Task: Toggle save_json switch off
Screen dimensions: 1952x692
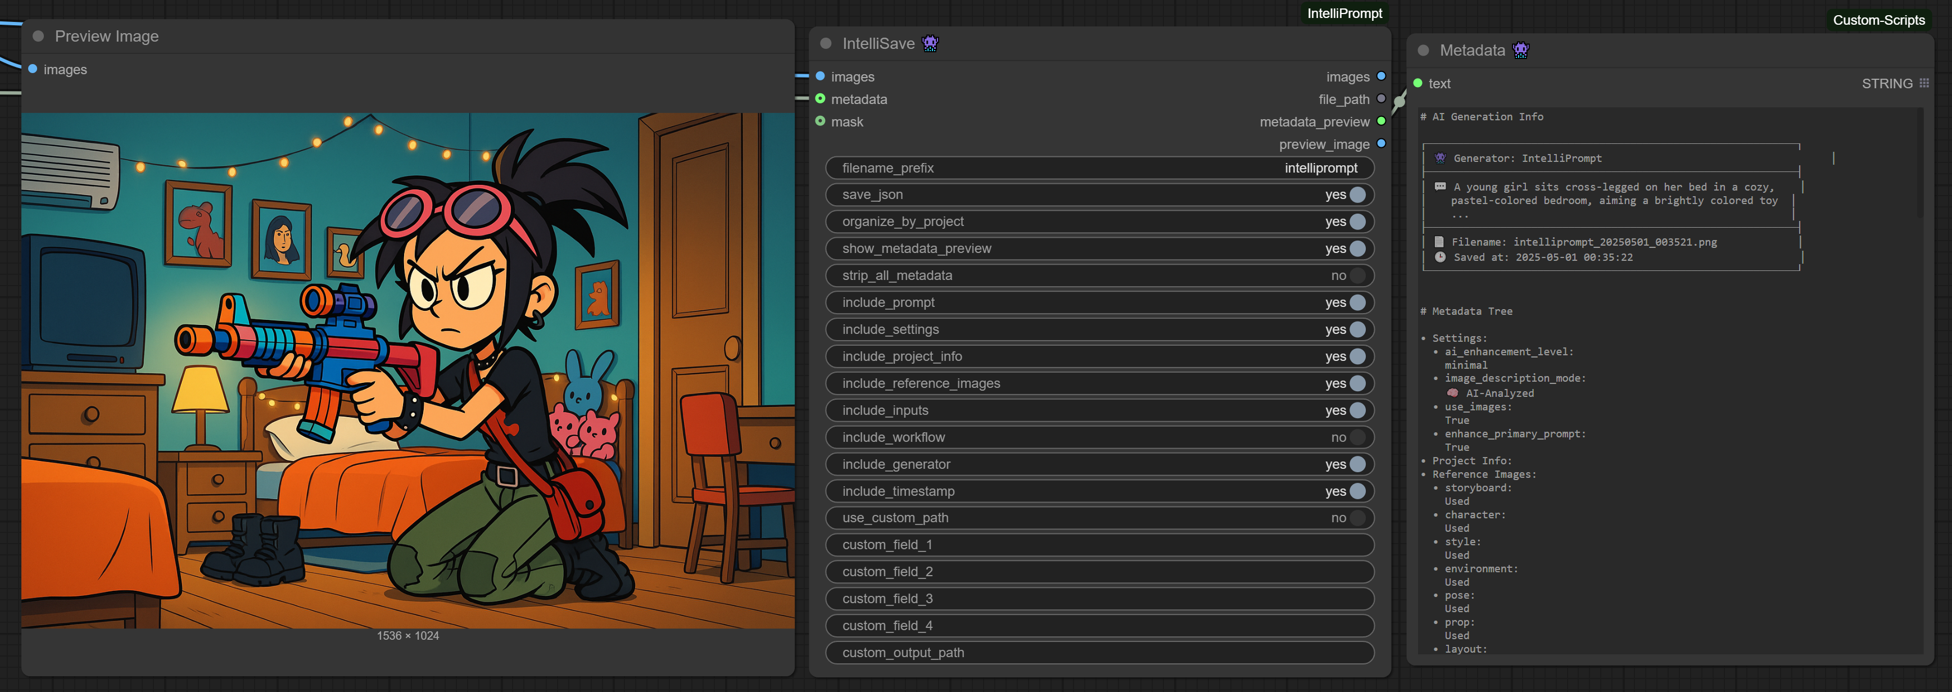Action: 1357,195
